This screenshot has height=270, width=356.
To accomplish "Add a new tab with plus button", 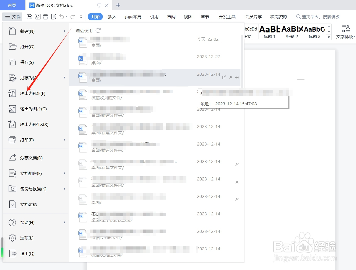I will [118, 5].
